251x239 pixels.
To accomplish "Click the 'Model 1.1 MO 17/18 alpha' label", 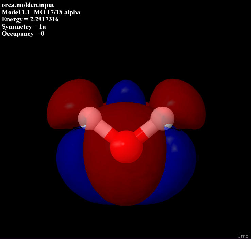I will click(41, 12).
